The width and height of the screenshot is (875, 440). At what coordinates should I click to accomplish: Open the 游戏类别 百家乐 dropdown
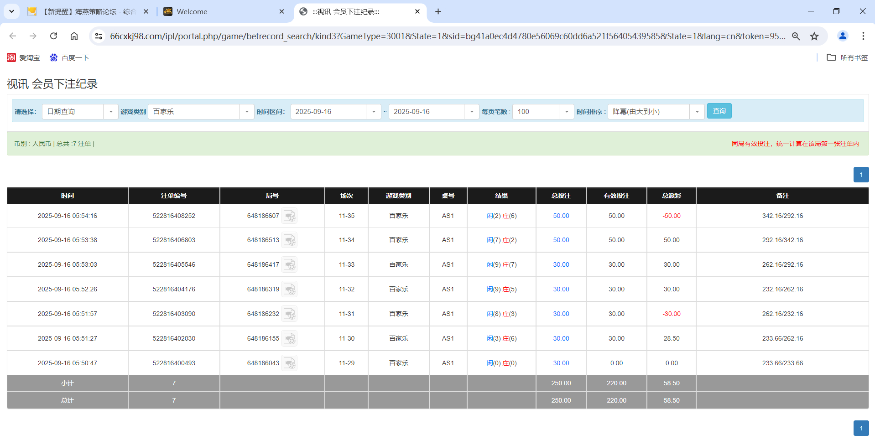pos(247,111)
